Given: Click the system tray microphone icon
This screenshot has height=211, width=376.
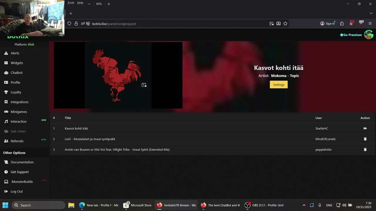Looking at the screenshot, I should pos(320,205).
